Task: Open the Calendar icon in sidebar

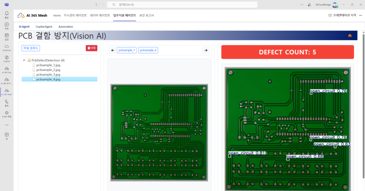Action: coord(7,36)
